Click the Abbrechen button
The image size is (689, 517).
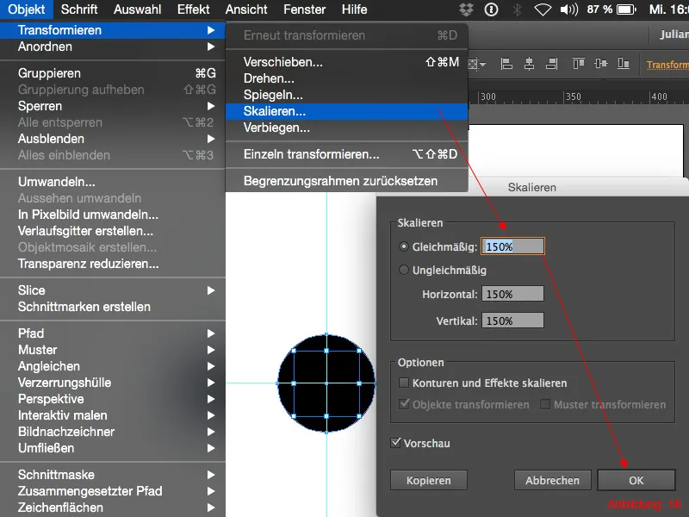tap(552, 480)
